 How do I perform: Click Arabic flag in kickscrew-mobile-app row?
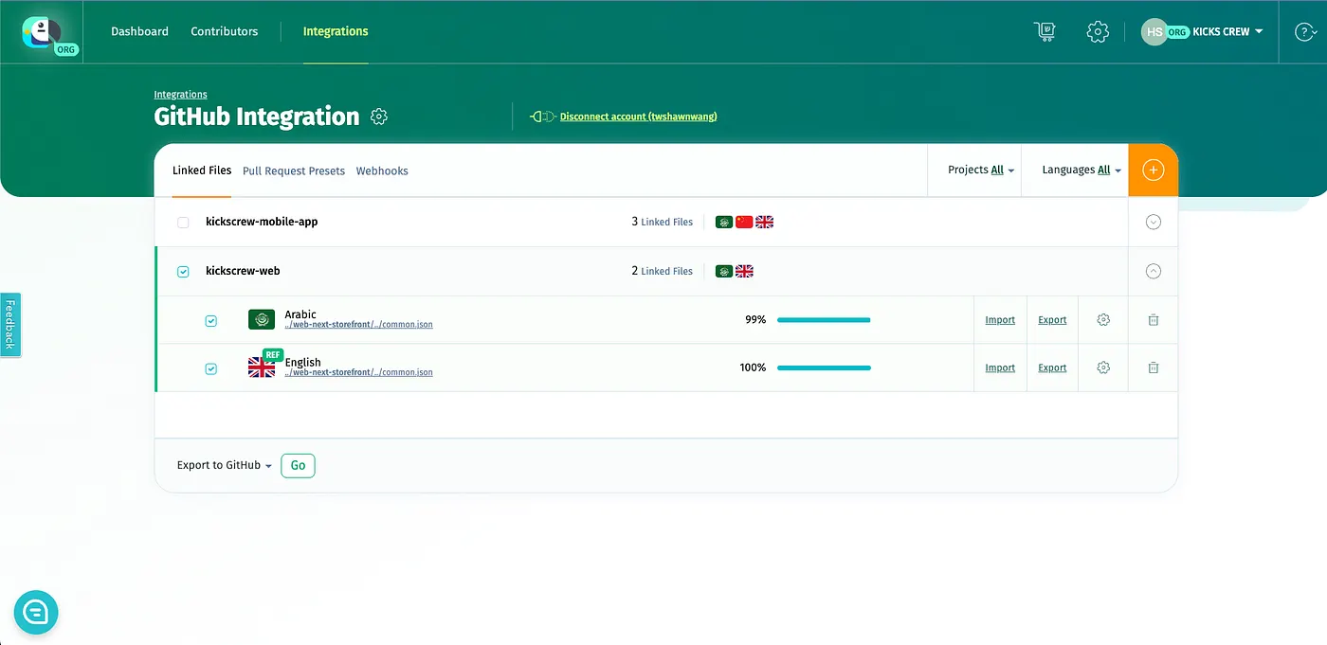(x=724, y=222)
